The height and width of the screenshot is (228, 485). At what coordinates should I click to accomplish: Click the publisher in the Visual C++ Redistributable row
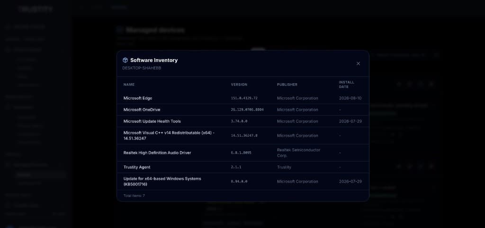297,136
